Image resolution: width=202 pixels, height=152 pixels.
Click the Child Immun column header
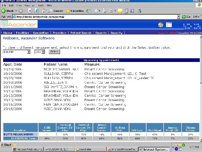[47, 128]
